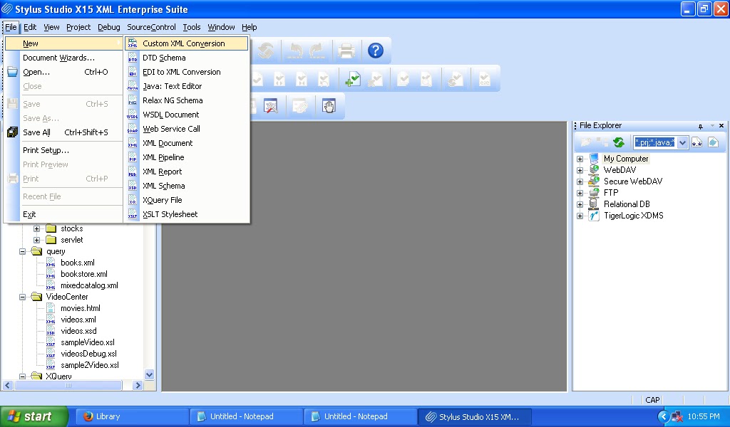730x427 pixels.
Task: Click the grayed exe checkmark toolbar icon
Action: 484,79
